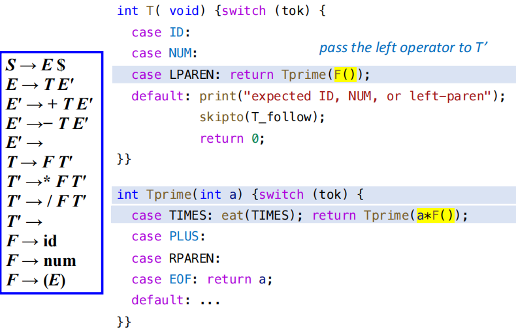Select the 'case EOF: return a;' line
Image resolution: width=516 pixels, height=333 pixels.
[x=201, y=279]
